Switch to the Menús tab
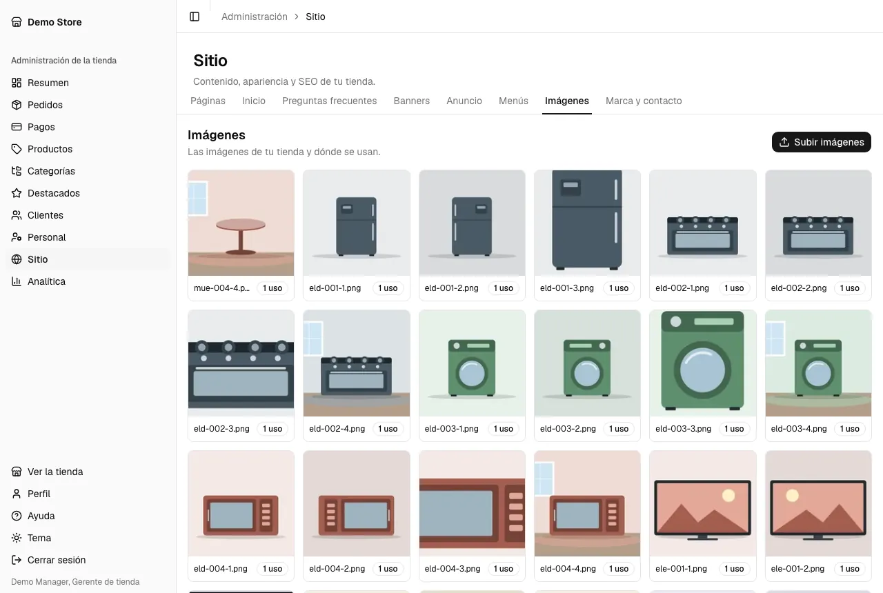883x593 pixels. click(x=513, y=101)
